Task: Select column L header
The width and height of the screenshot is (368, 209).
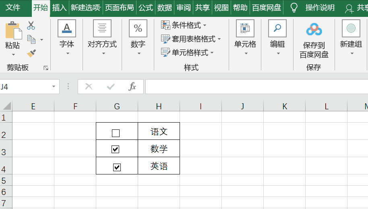Action: click(326, 106)
